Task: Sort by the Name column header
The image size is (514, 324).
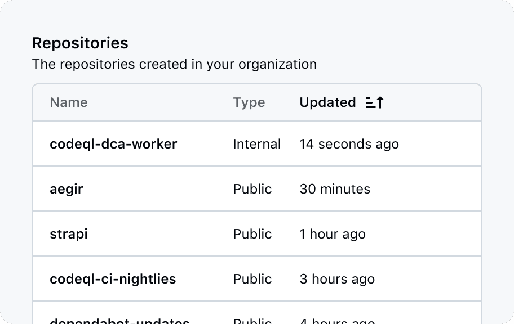Action: click(x=69, y=102)
